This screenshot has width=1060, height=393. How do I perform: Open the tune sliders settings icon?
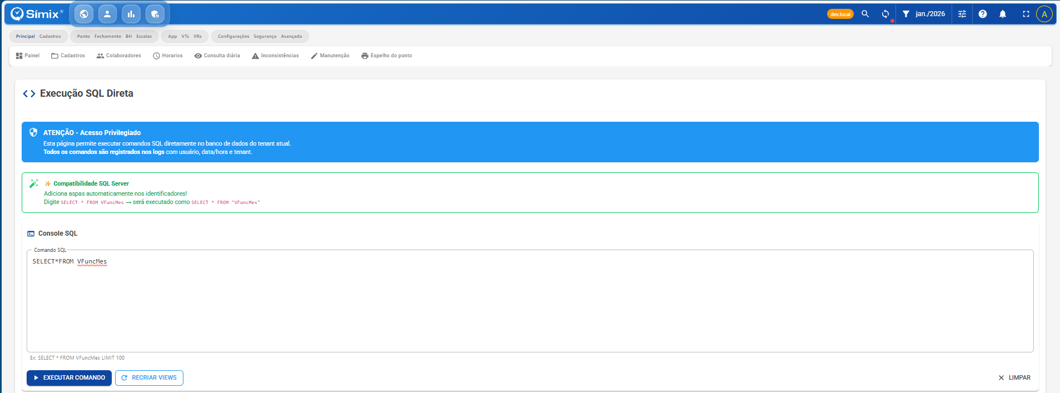[962, 14]
